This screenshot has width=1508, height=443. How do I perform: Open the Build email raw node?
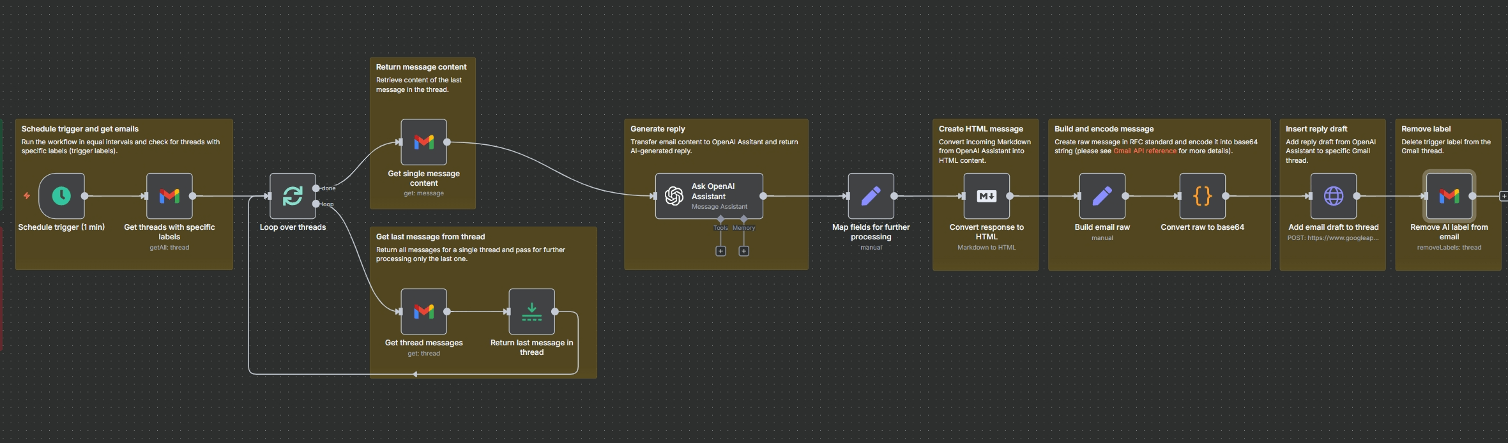tap(1102, 196)
